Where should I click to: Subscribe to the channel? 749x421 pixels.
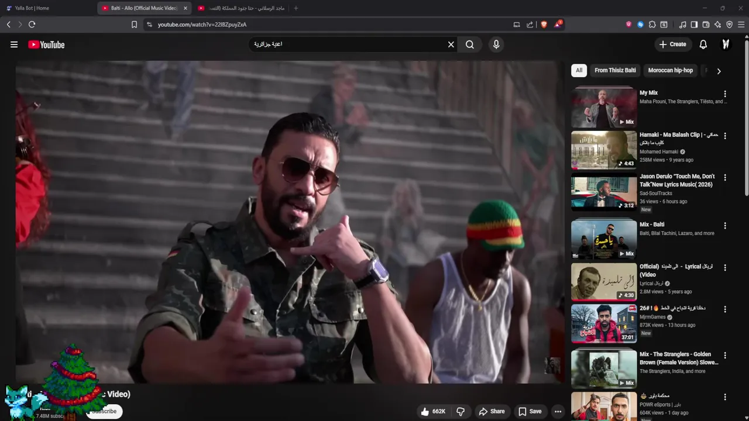(104, 412)
